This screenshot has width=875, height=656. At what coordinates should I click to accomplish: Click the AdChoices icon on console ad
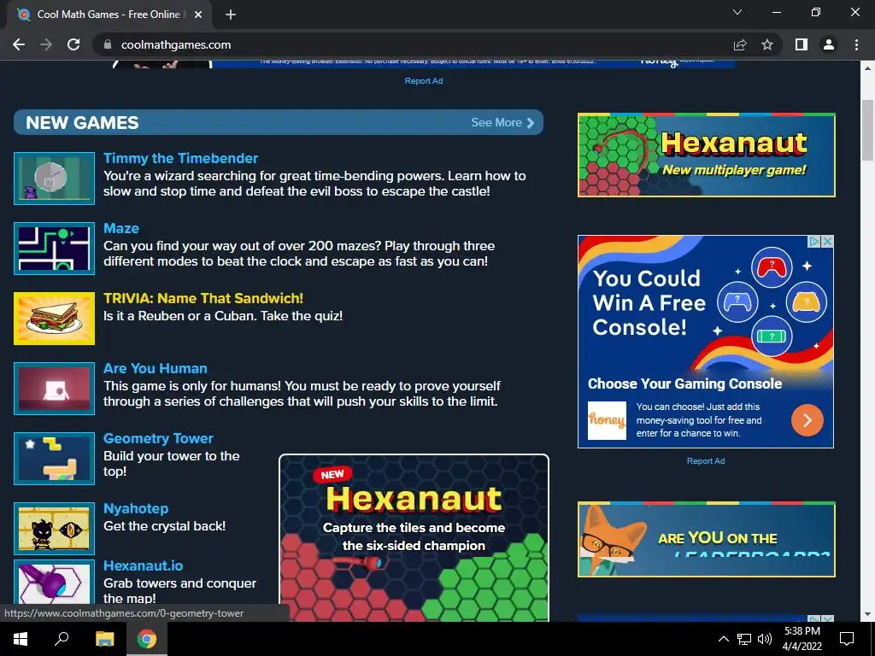point(814,242)
